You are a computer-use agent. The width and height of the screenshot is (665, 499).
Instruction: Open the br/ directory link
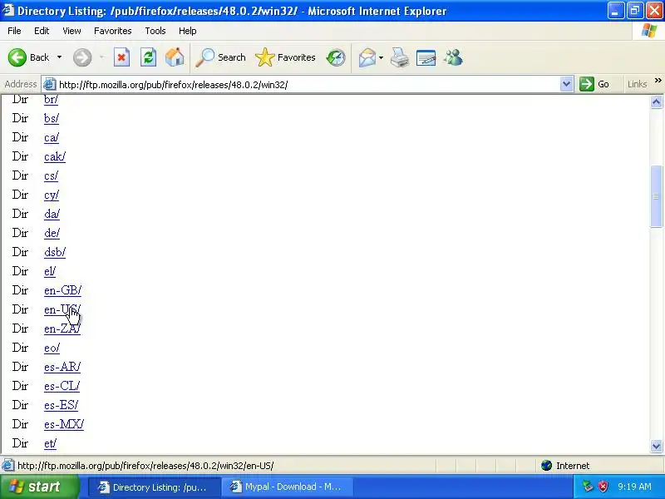(51, 99)
